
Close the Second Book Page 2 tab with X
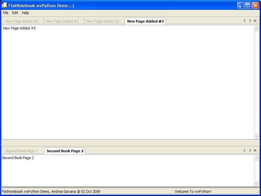coord(255,151)
